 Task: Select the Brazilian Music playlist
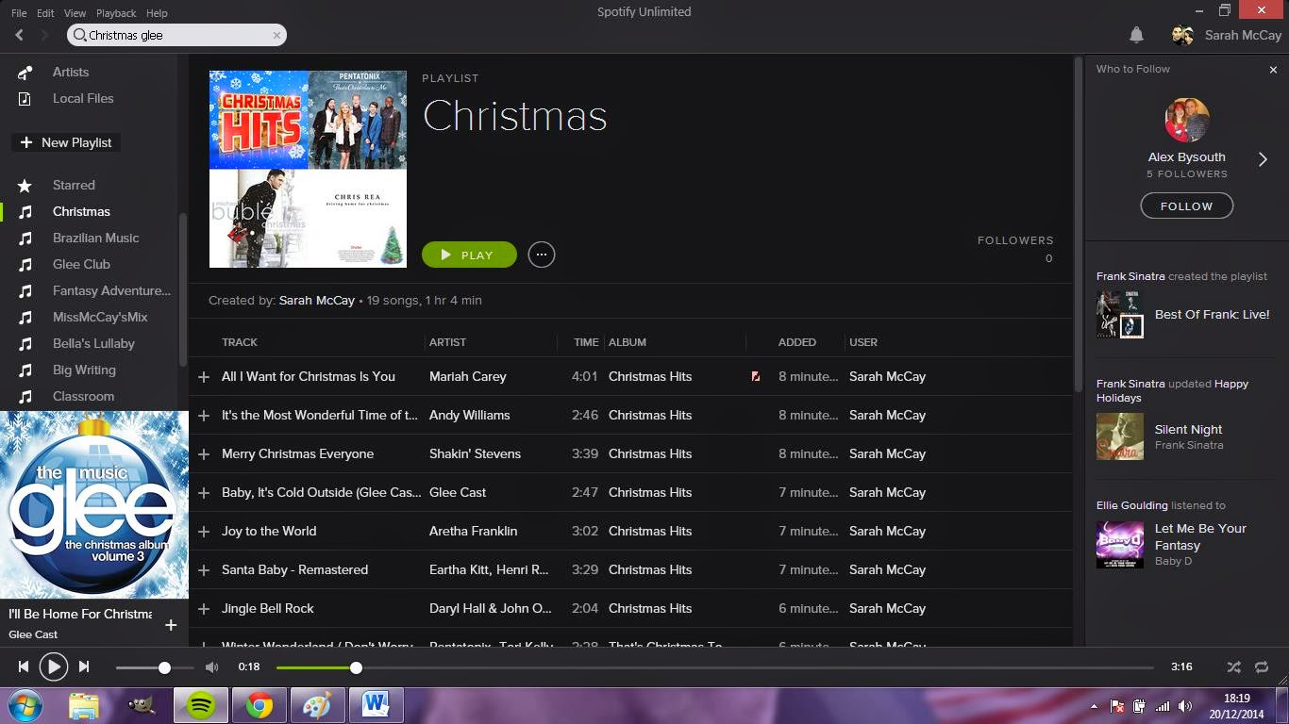95,238
